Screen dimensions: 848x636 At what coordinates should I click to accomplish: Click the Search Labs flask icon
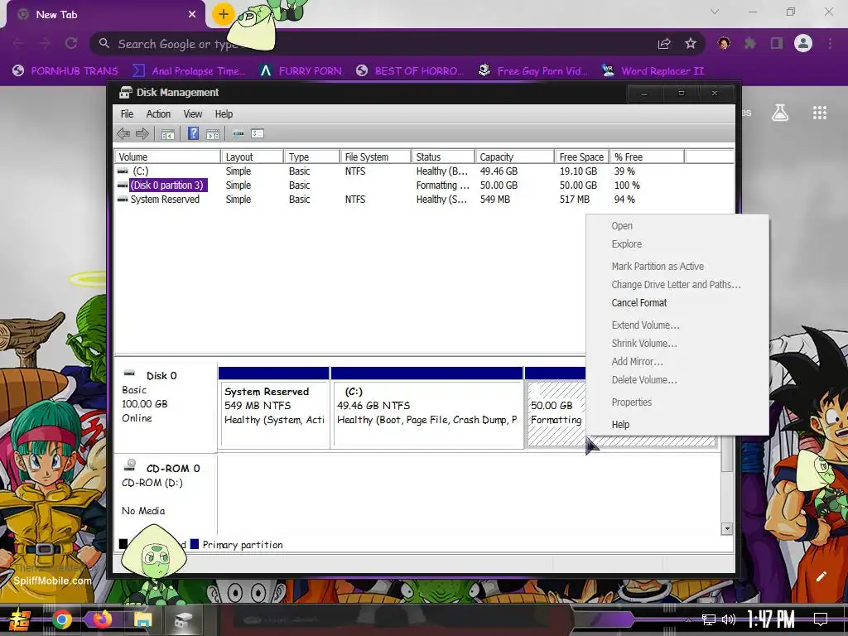[780, 113]
